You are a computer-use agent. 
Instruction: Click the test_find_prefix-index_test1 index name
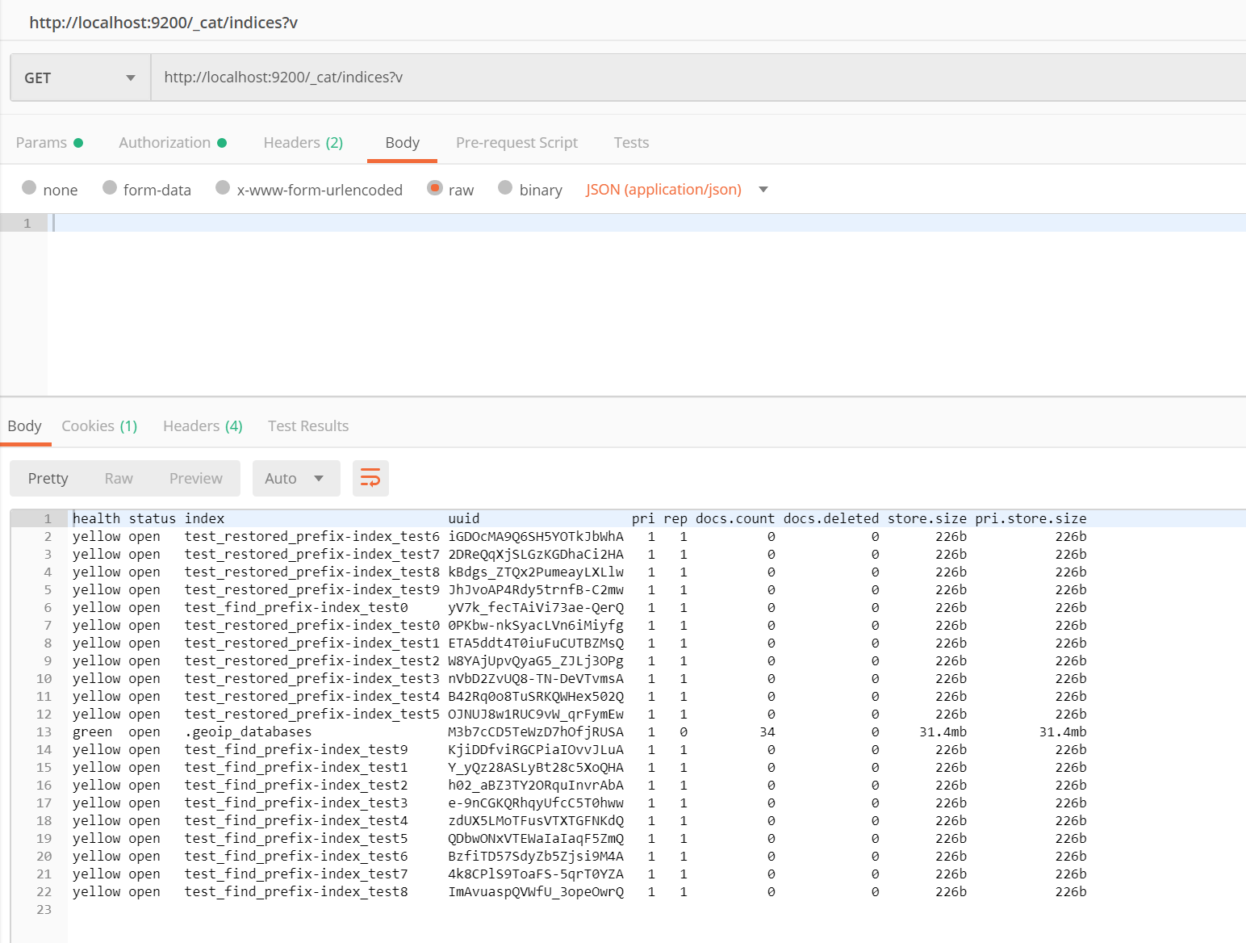tap(296, 767)
